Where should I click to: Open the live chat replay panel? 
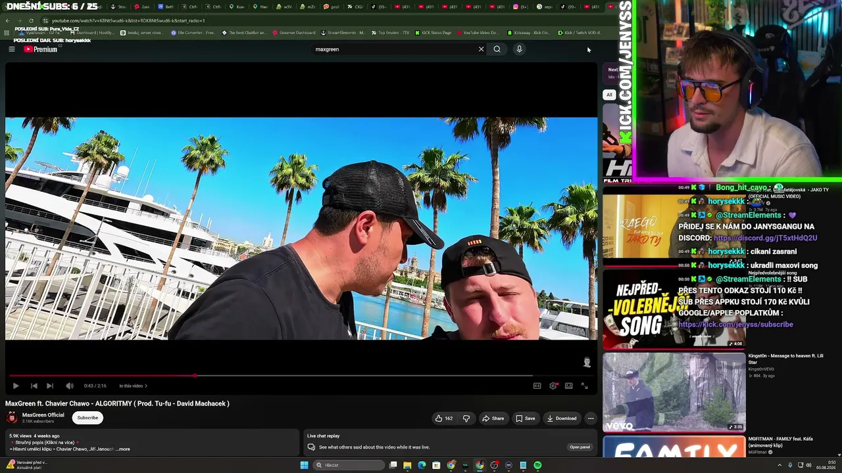(580, 447)
